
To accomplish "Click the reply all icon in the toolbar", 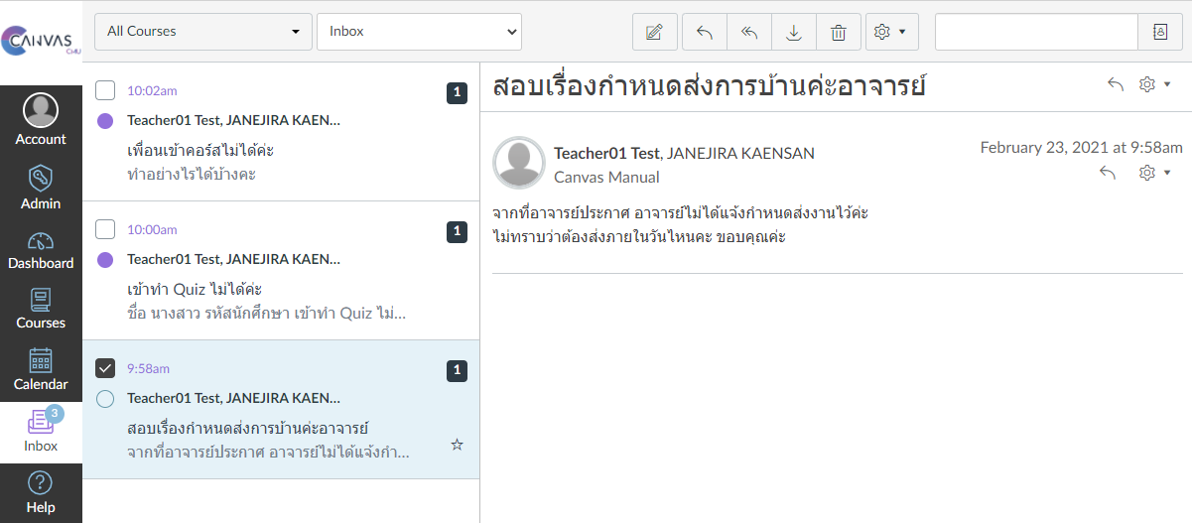I will point(749,32).
